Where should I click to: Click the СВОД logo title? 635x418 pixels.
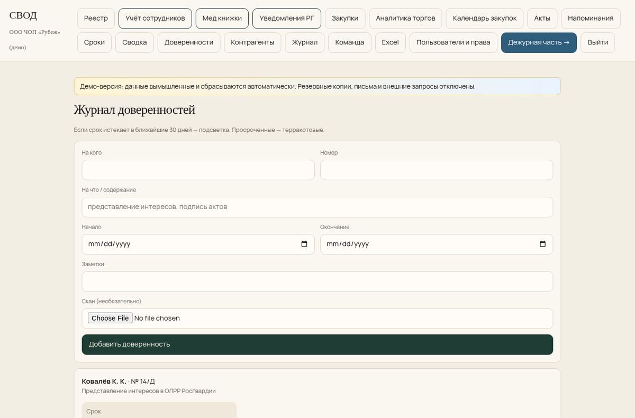coord(23,15)
